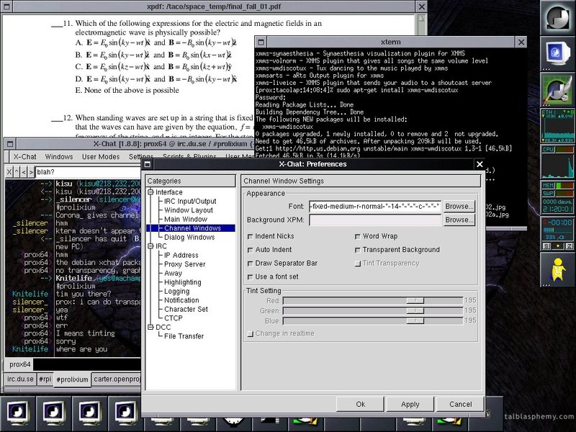The height and width of the screenshot is (432, 576).
Task: Open X-Chat main window titlebar menu icon
Action: click(10, 143)
